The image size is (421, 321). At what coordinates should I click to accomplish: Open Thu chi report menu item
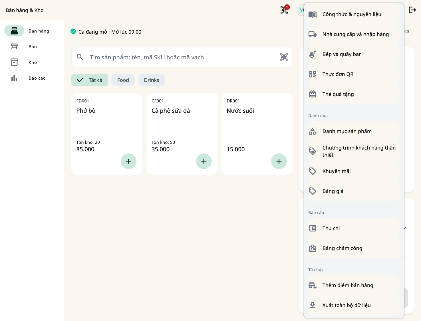point(354,228)
